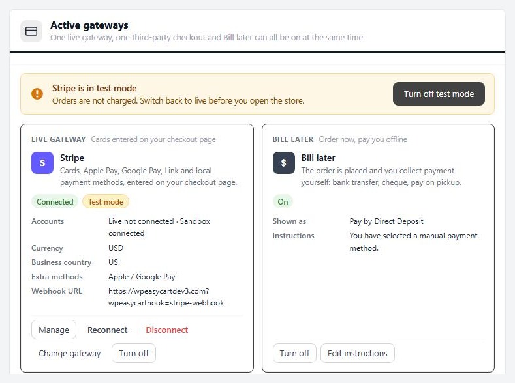515x383 pixels.
Task: Open Manage for the Stripe gateway
Action: [54, 330]
